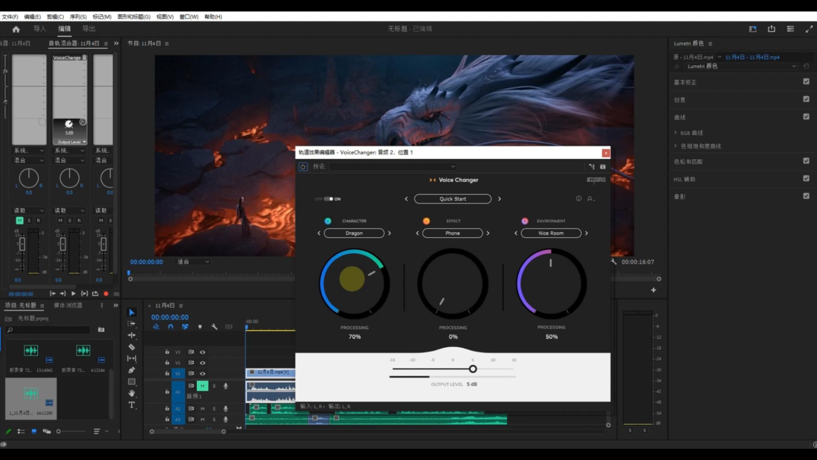Toggle insert sequences as nests icon

(156, 327)
